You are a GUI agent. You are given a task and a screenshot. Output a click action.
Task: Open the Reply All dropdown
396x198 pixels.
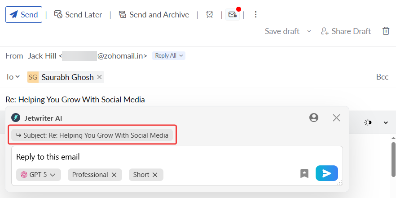pos(169,56)
